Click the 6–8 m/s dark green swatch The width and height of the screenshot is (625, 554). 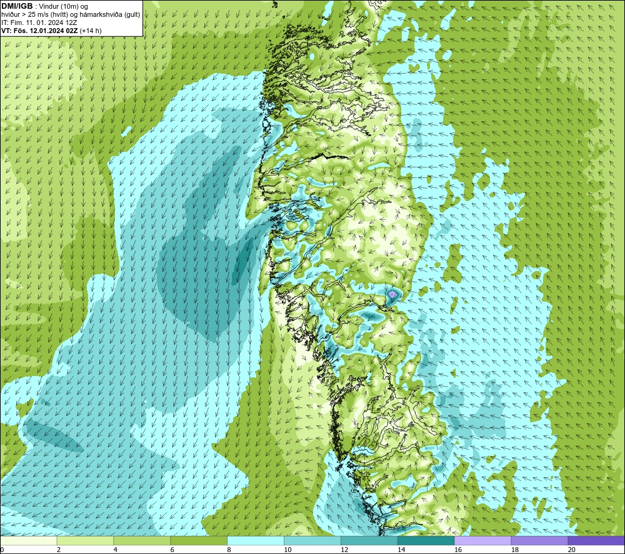pyautogui.click(x=199, y=540)
